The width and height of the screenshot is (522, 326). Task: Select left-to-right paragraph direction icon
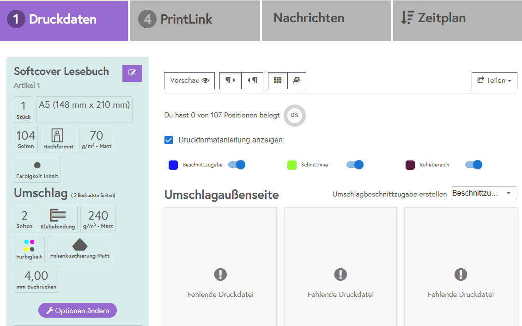(x=230, y=80)
